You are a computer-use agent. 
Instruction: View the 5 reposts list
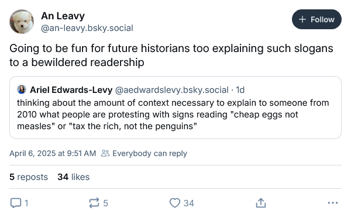29,177
